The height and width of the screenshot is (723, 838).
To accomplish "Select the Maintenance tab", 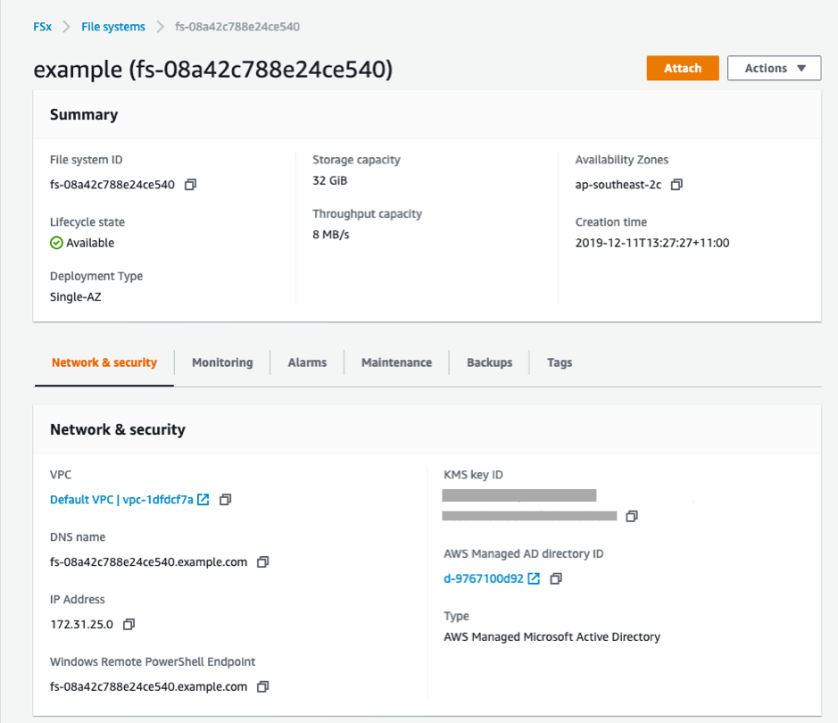I will pyautogui.click(x=396, y=362).
